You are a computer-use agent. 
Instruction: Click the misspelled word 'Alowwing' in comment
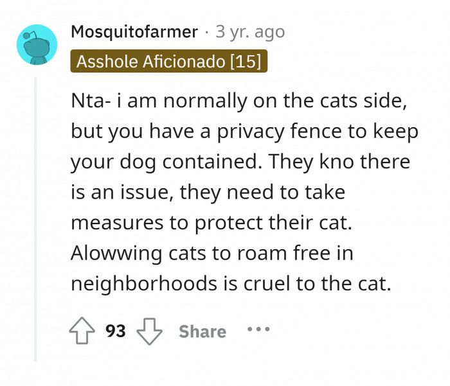(x=116, y=254)
